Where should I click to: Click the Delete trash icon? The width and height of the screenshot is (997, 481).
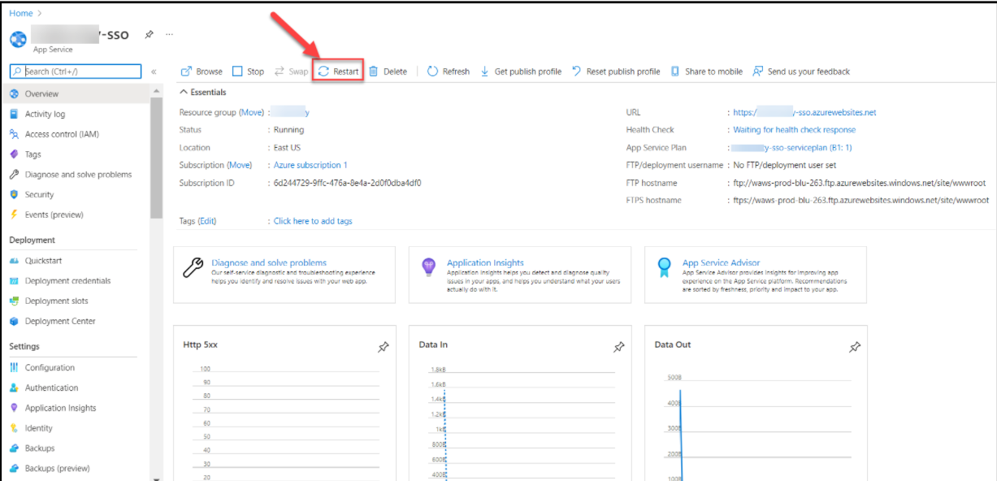pyautogui.click(x=373, y=71)
